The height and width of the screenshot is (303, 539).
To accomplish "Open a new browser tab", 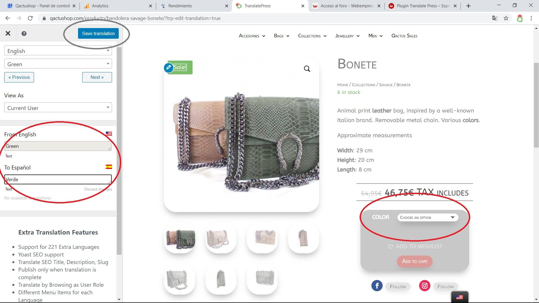I will click(468, 6).
